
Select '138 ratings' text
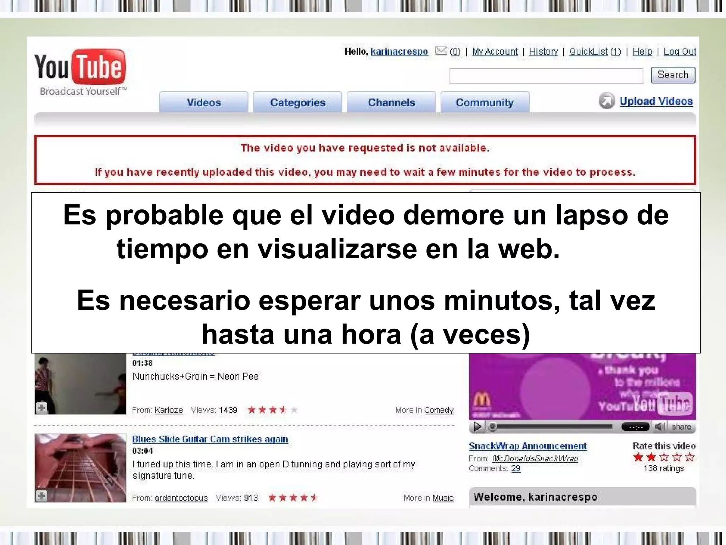[x=664, y=468]
